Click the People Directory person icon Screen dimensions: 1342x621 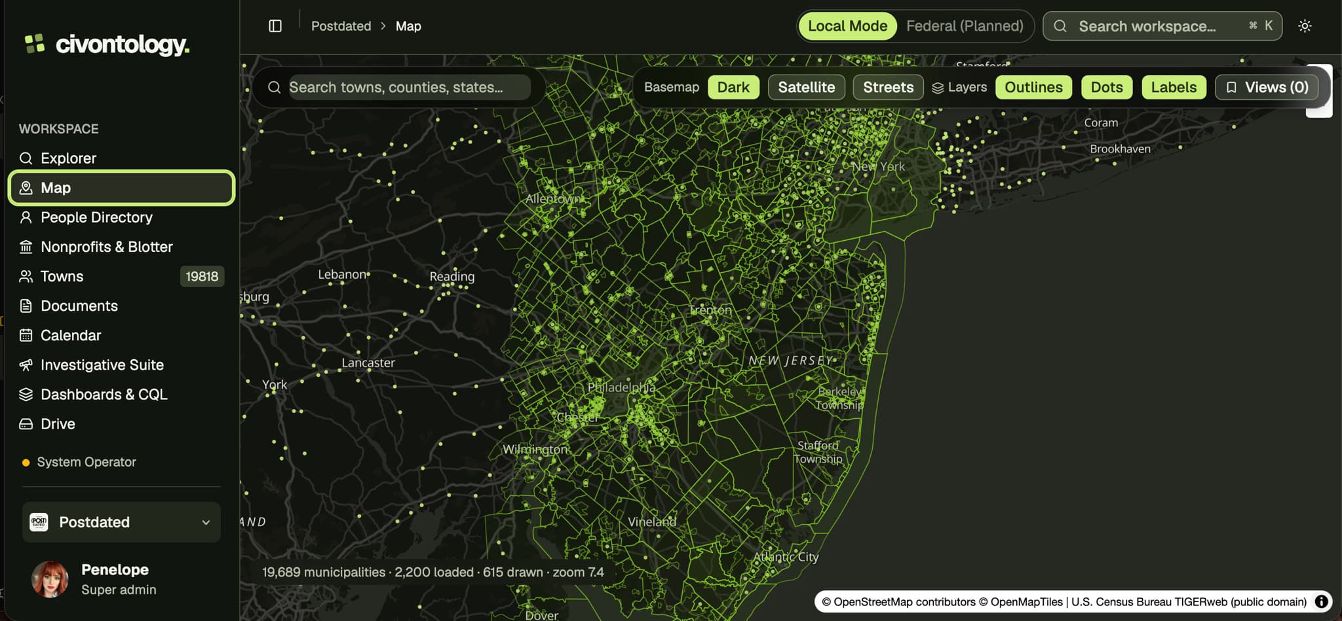click(26, 217)
